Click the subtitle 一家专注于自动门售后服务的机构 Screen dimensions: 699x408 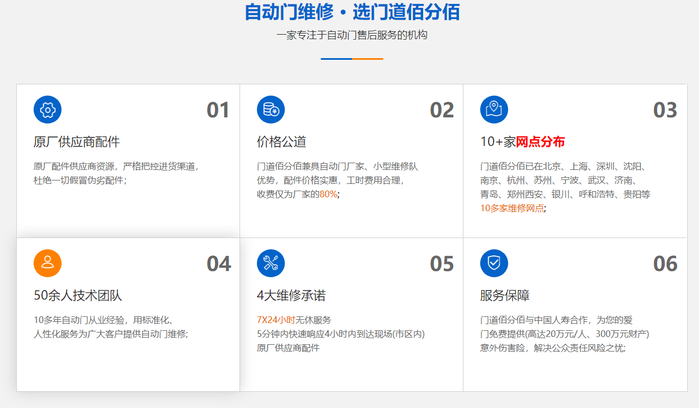pyautogui.click(x=352, y=35)
